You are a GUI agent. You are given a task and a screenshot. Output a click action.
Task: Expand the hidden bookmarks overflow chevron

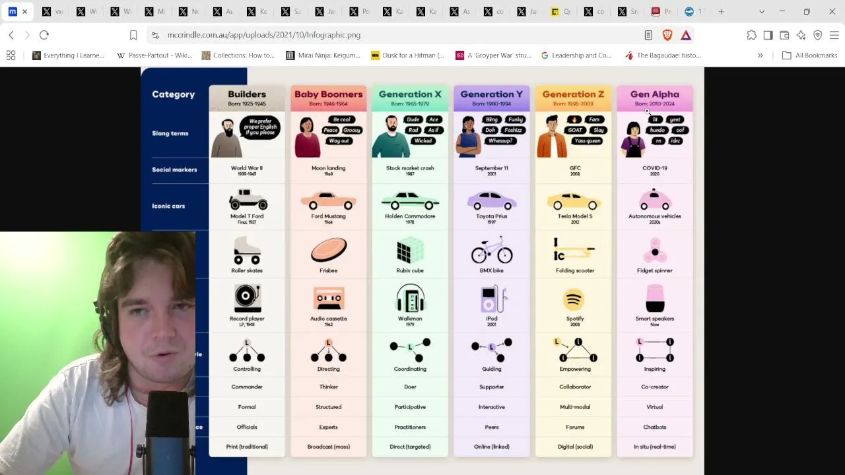coord(760,55)
